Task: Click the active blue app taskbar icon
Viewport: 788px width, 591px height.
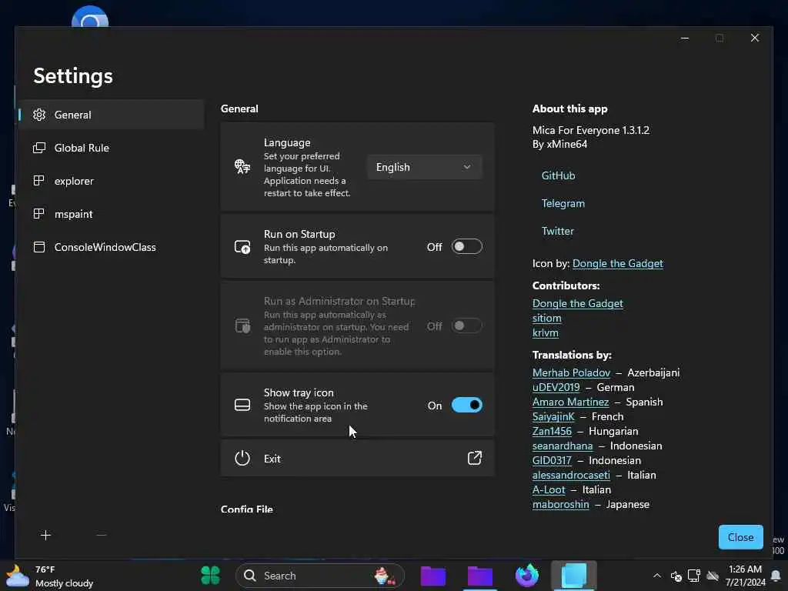Action: click(x=574, y=576)
